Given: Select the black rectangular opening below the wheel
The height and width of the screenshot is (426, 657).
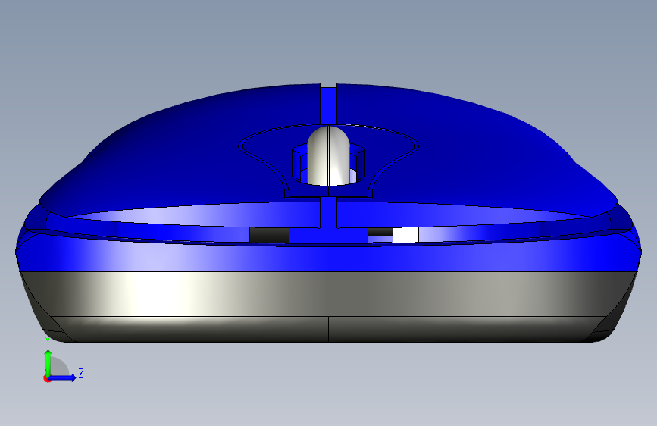Looking at the screenshot, I should coord(269,235).
